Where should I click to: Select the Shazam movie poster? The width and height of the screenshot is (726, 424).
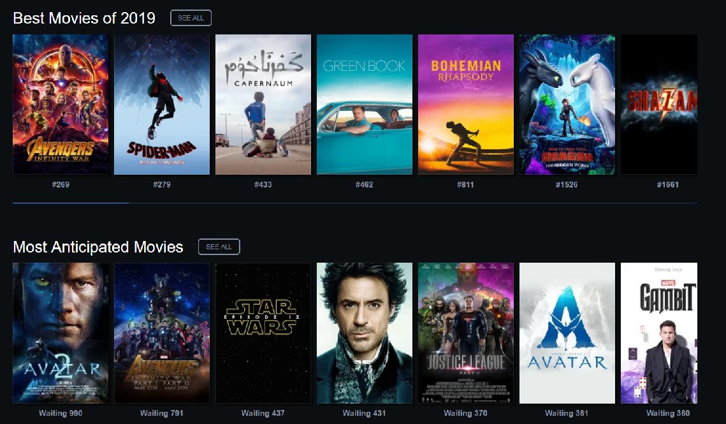[659, 105]
